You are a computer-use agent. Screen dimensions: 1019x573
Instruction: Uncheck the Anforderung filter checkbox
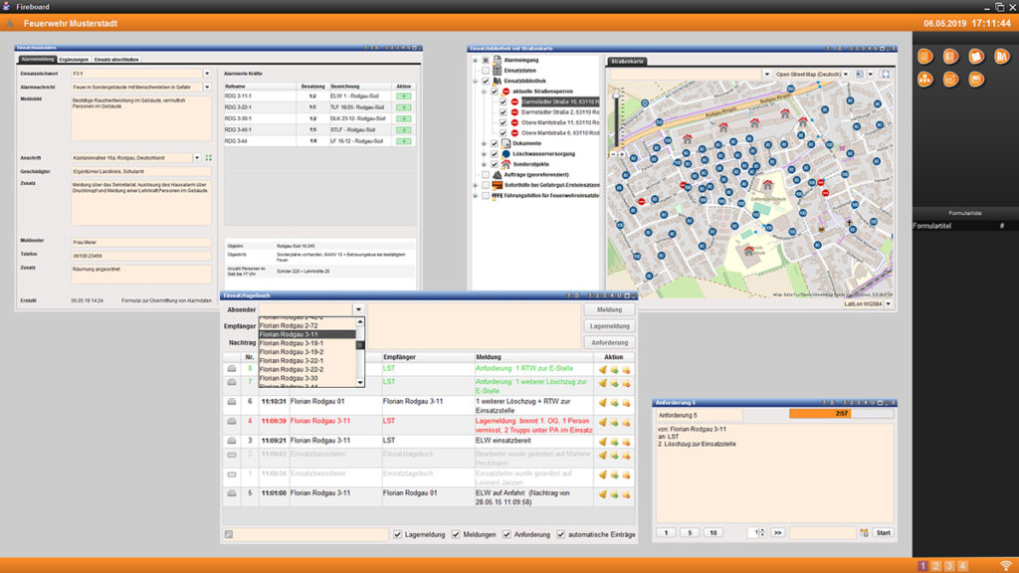507,534
